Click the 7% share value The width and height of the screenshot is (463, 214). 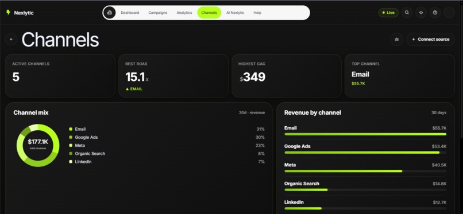pos(261,162)
